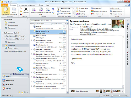Click Найти контакт input field
Image resolution: width=131 pixels, height=98 pixels.
116,8
